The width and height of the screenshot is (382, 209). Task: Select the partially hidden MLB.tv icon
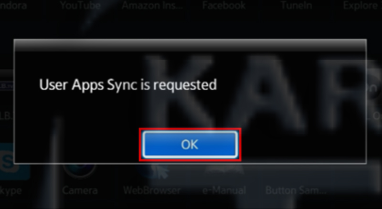click(x=7, y=85)
